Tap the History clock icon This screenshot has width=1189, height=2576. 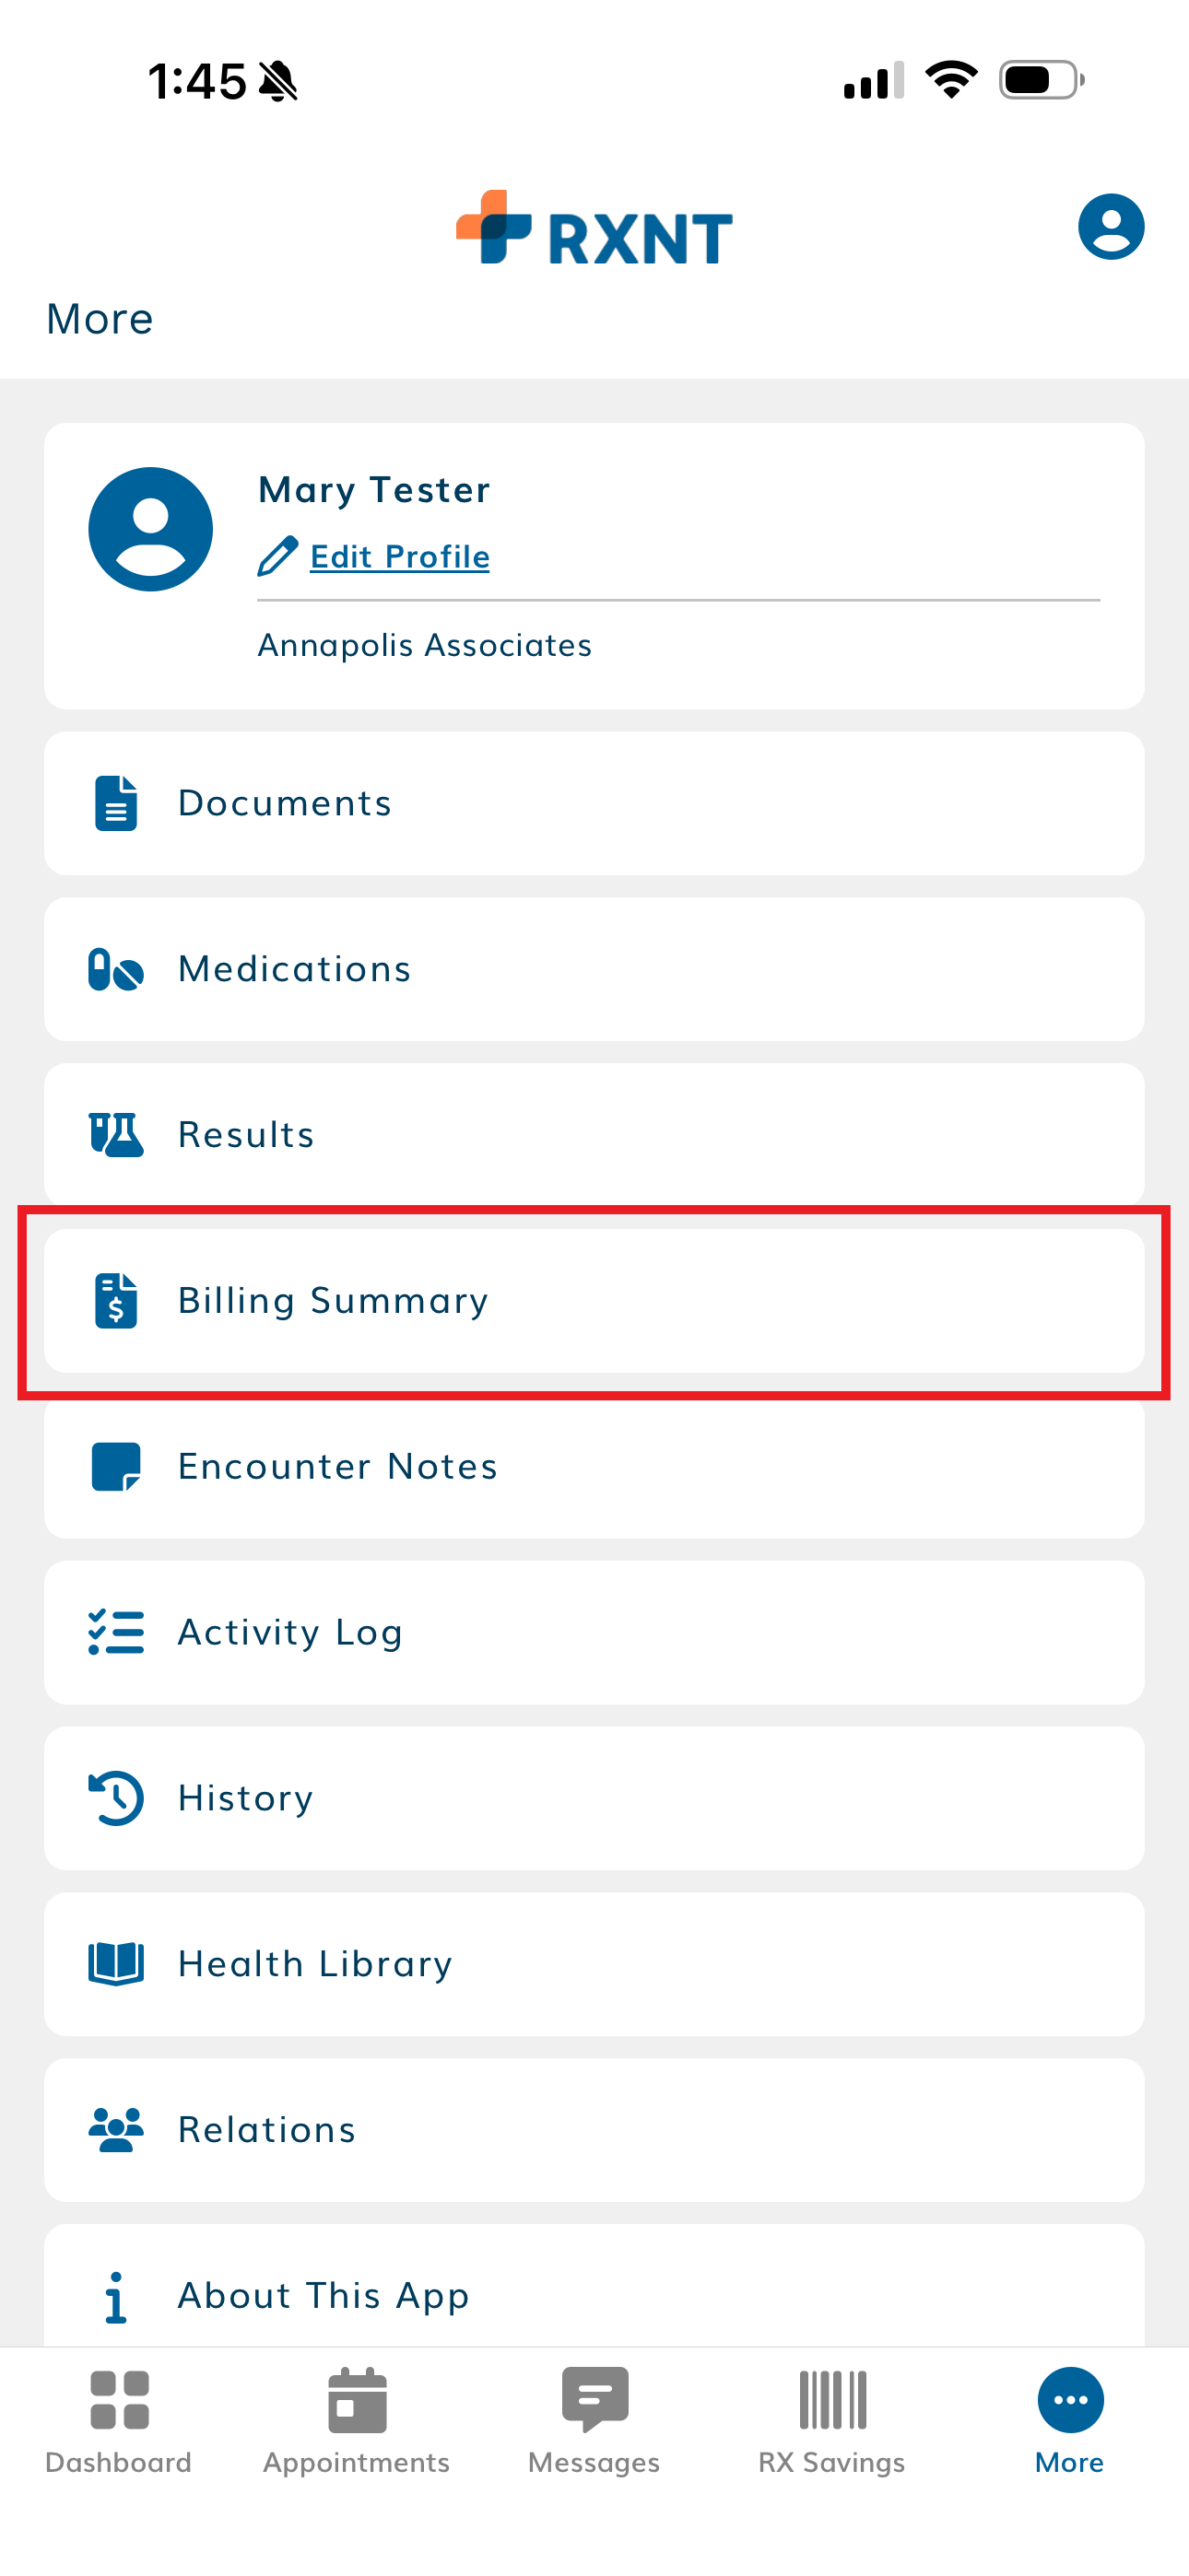click(116, 1798)
